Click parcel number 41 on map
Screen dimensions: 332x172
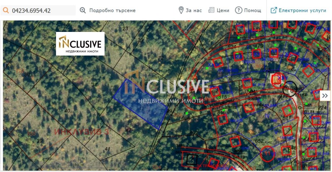click(107, 149)
